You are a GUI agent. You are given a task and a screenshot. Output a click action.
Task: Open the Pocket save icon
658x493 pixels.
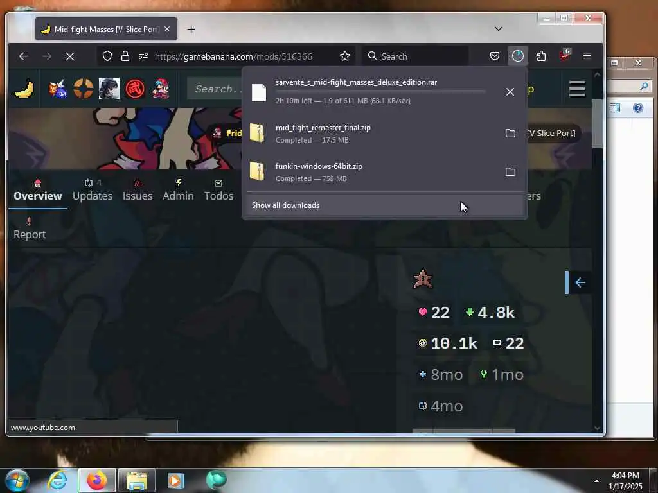495,56
